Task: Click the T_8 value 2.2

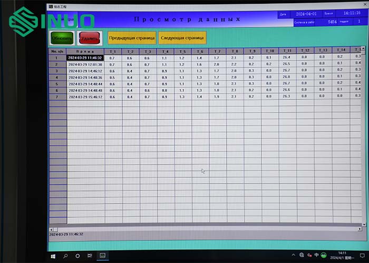Action: pos(234,64)
